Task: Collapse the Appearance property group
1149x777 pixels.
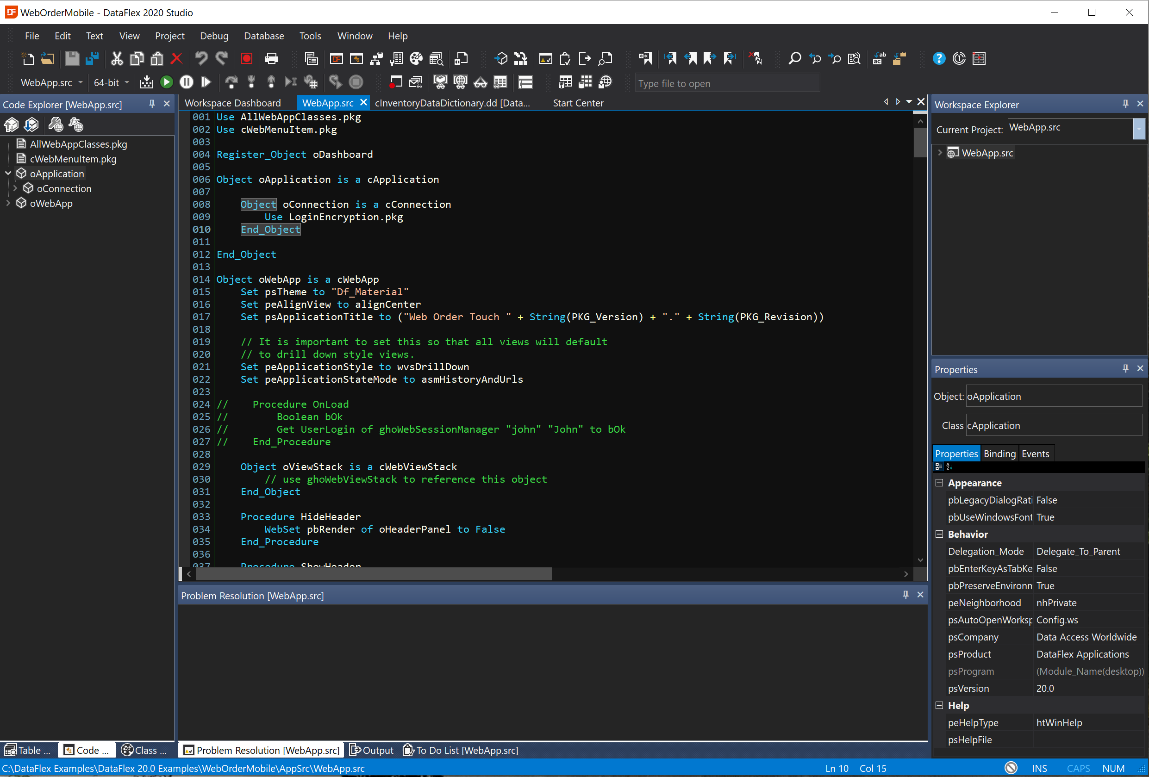Action: coord(939,483)
